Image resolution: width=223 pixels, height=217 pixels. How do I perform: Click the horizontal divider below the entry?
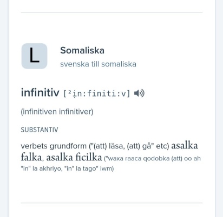click(x=111, y=203)
